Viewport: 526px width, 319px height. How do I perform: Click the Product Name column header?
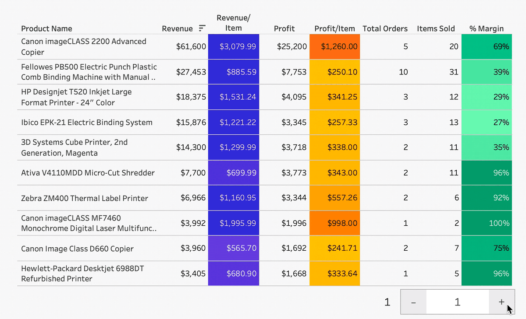46,28
